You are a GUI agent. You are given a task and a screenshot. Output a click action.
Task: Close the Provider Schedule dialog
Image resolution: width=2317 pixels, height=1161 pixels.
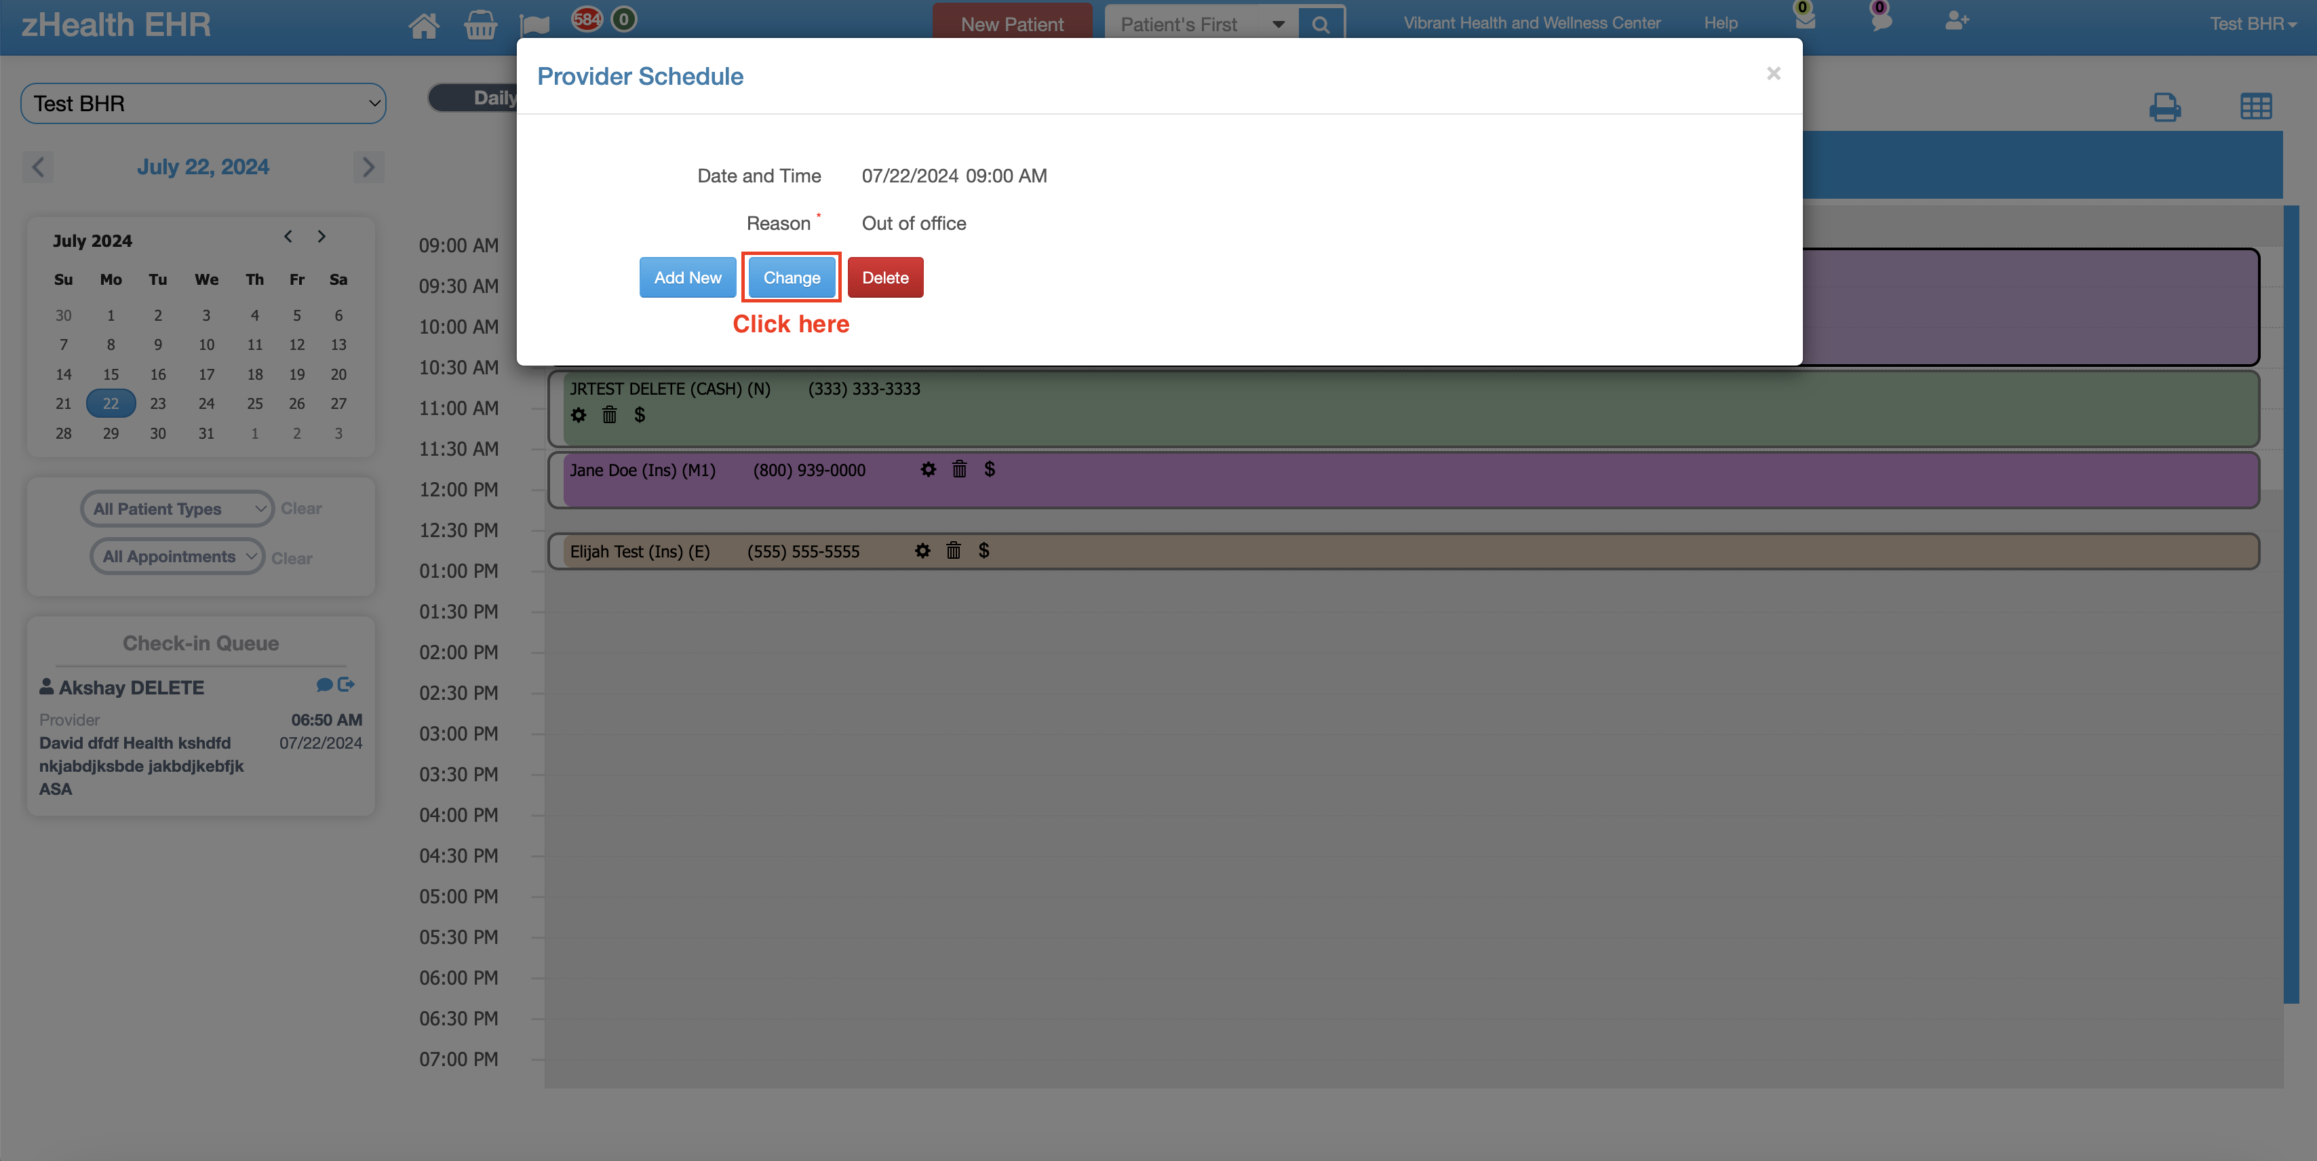pyautogui.click(x=1773, y=74)
